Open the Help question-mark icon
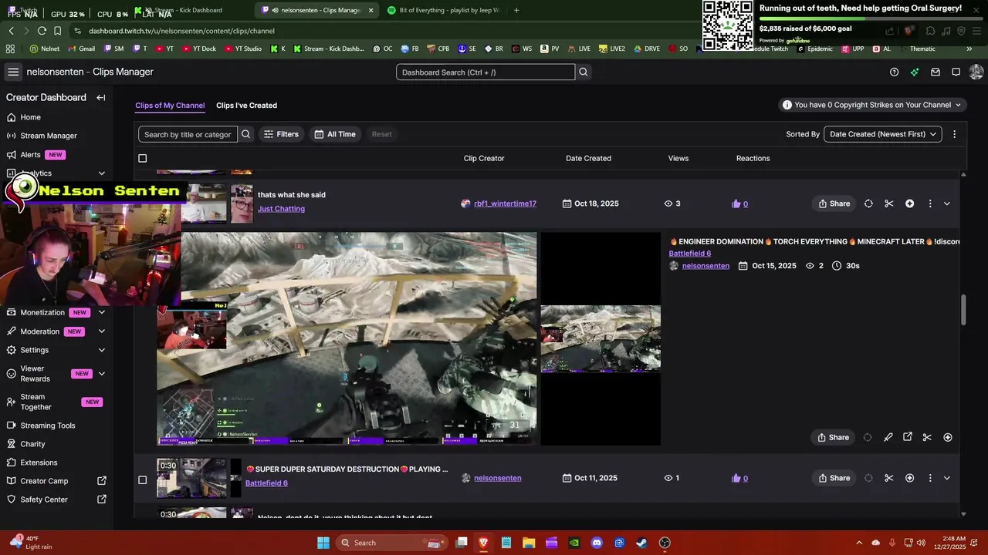Screen dimensions: 988x555 click(894, 72)
